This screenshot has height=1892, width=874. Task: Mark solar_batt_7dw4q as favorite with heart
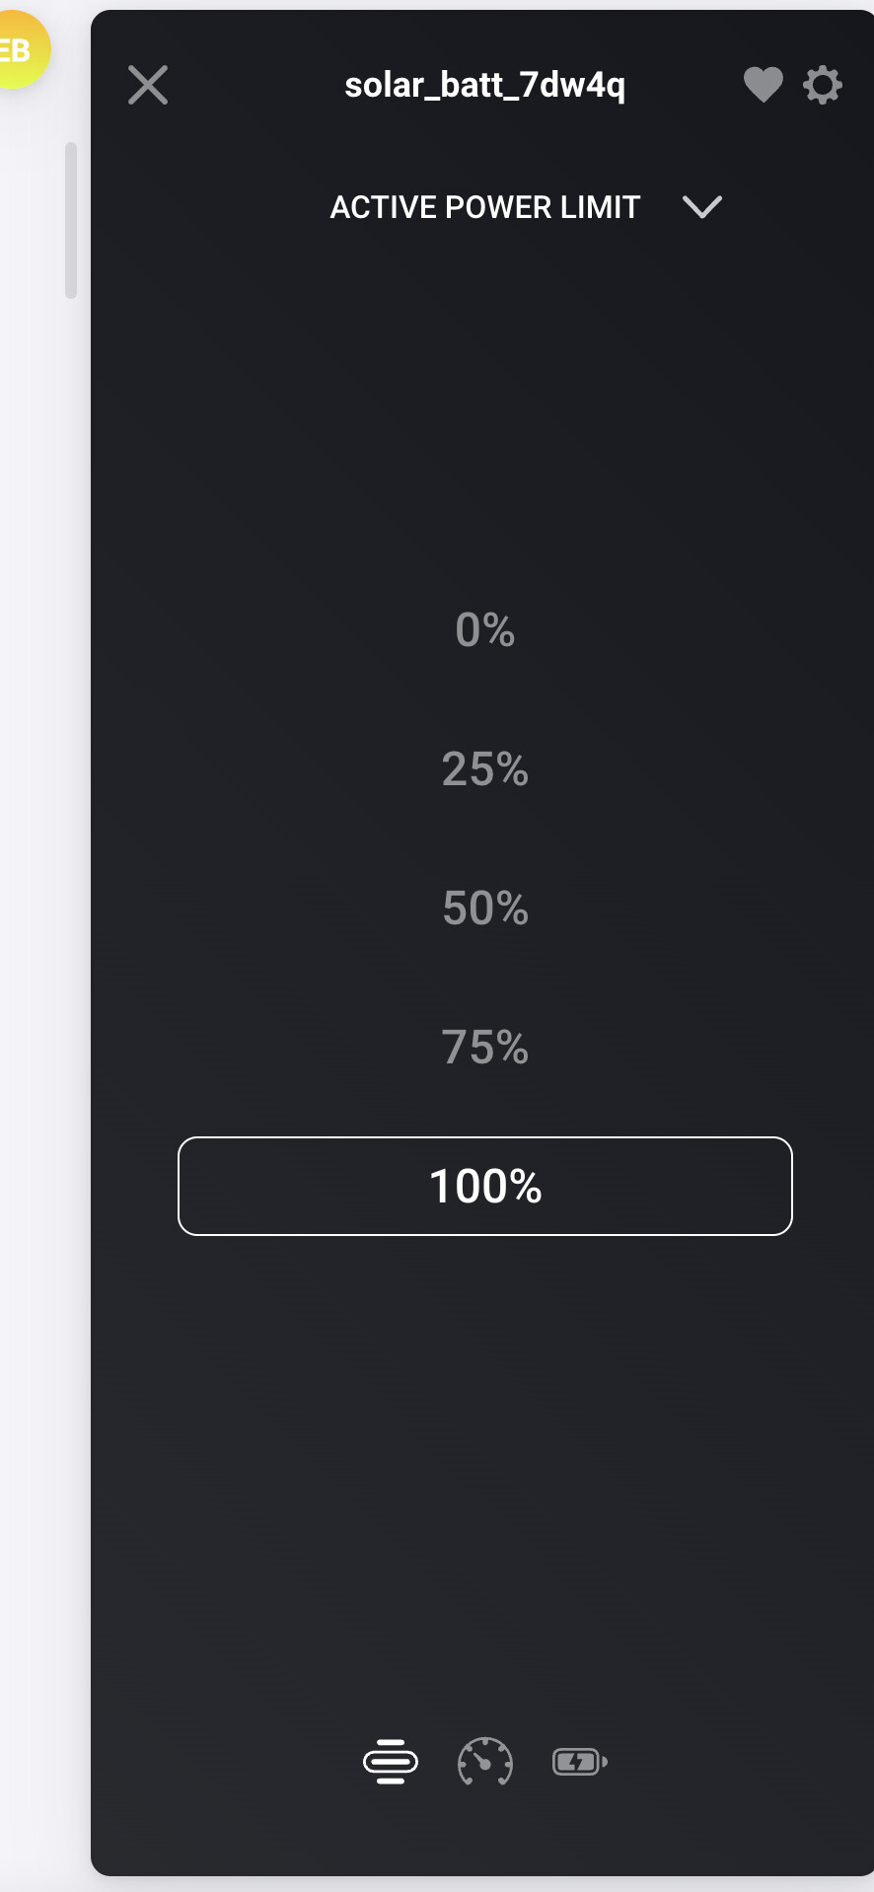tap(763, 85)
